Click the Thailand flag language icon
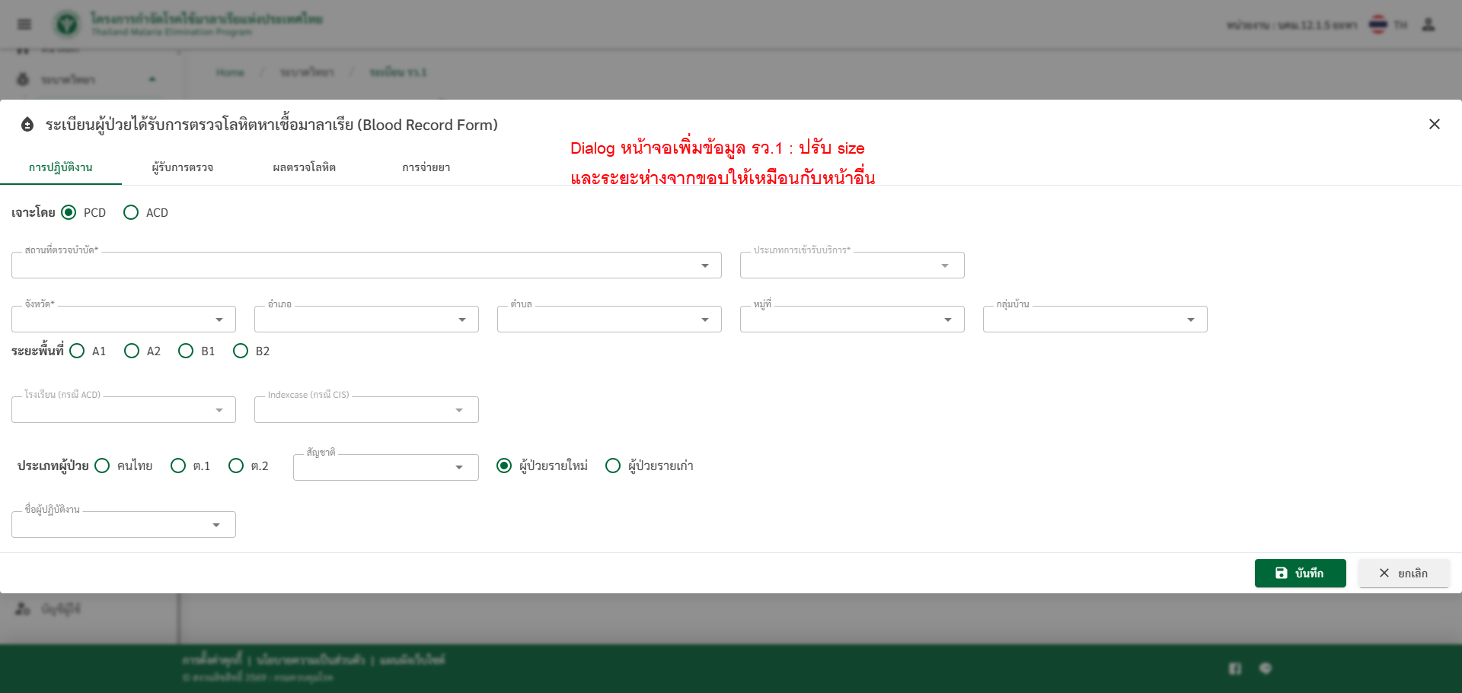 [x=1378, y=24]
